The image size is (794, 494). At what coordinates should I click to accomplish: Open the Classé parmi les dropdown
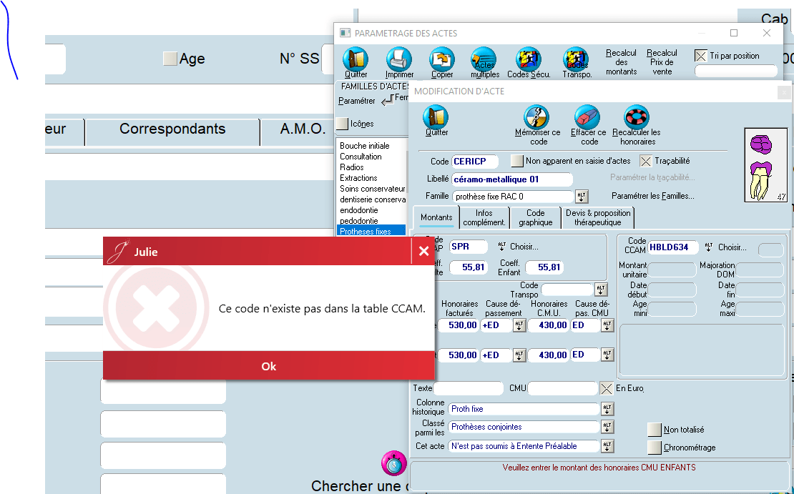click(607, 427)
